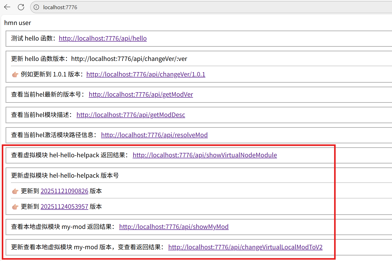Open the resolveMod API link

154,135
